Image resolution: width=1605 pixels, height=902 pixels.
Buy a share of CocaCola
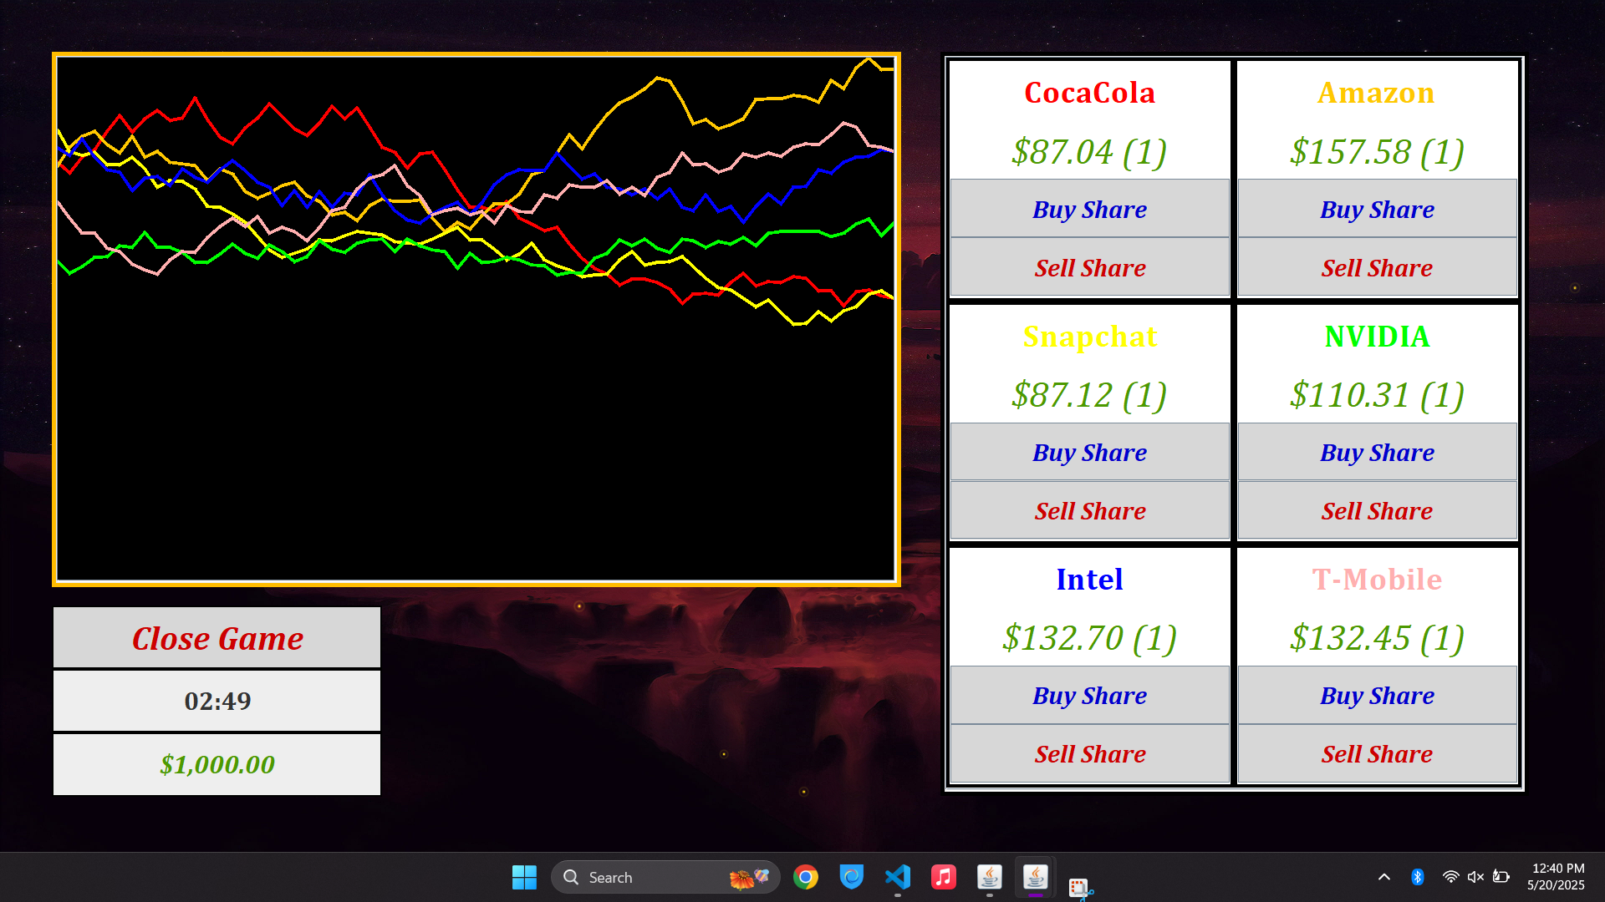(1089, 209)
